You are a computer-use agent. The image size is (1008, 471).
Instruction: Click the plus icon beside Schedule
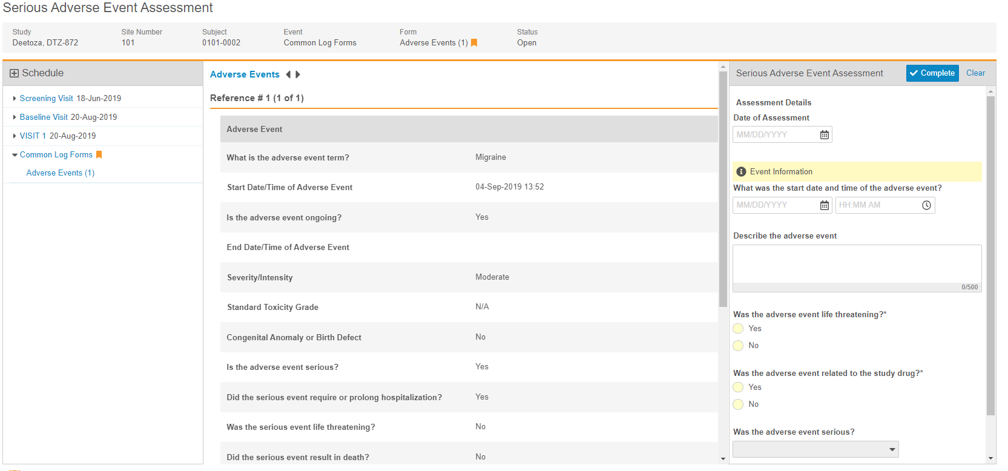[14, 73]
